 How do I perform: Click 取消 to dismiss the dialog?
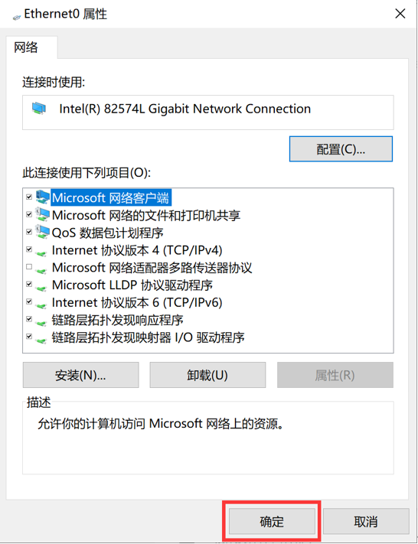tap(366, 522)
